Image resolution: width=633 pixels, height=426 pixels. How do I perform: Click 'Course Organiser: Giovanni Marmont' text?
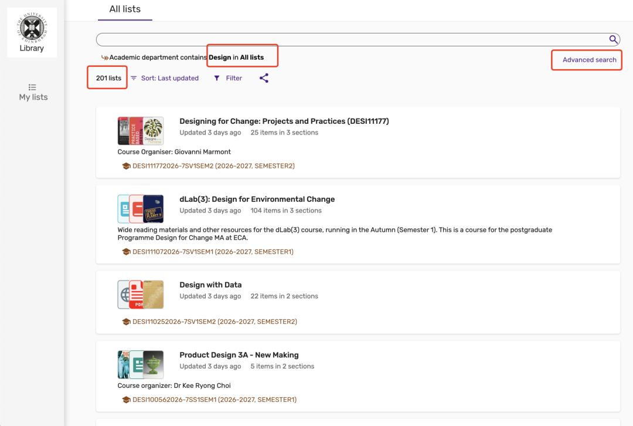174,152
